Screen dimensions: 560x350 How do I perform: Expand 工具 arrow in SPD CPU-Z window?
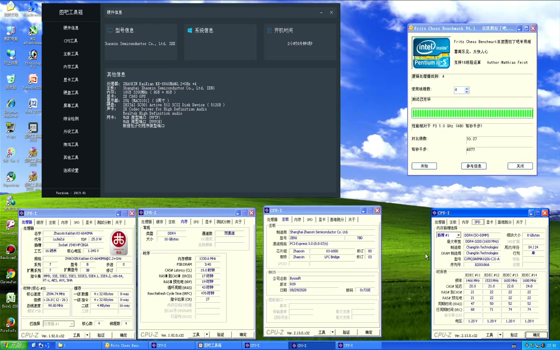(500, 335)
